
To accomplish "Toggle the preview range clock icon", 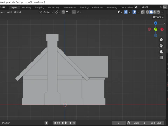I will [x=128, y=123].
